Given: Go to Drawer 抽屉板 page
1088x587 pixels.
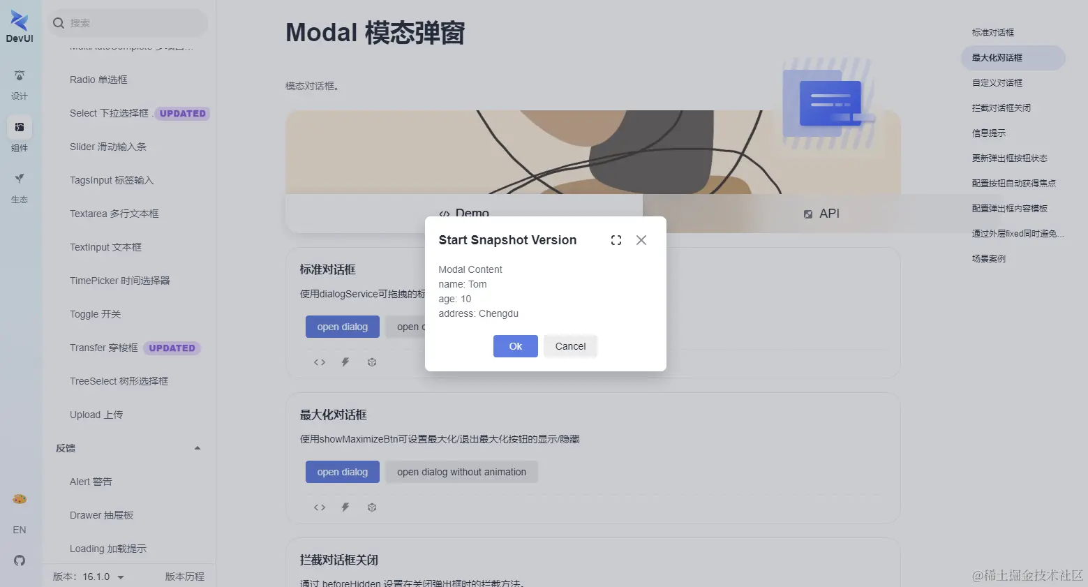Looking at the screenshot, I should pyautogui.click(x=102, y=515).
